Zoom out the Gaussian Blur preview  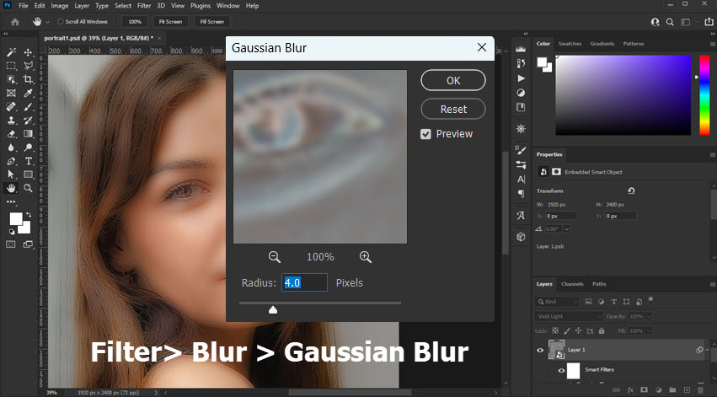click(x=275, y=257)
